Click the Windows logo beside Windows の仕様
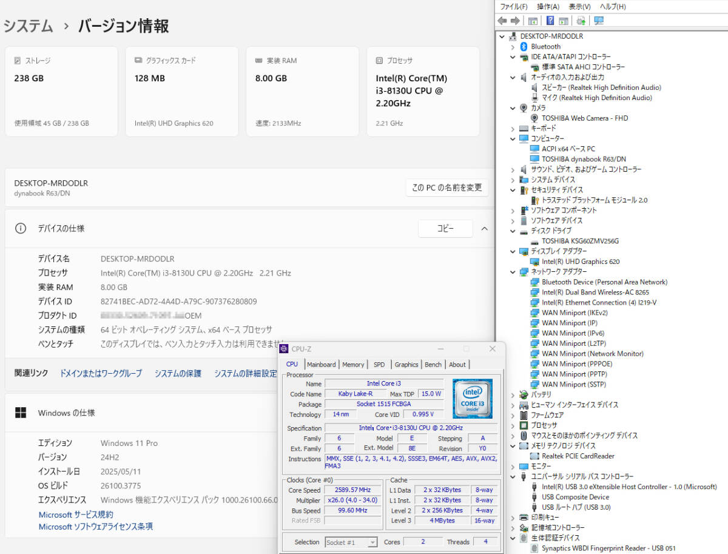This screenshot has height=554, width=728. pos(21,413)
